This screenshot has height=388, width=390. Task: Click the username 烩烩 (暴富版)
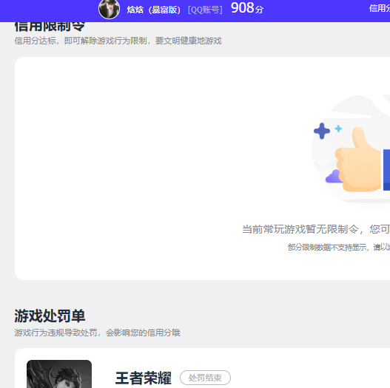click(x=154, y=10)
